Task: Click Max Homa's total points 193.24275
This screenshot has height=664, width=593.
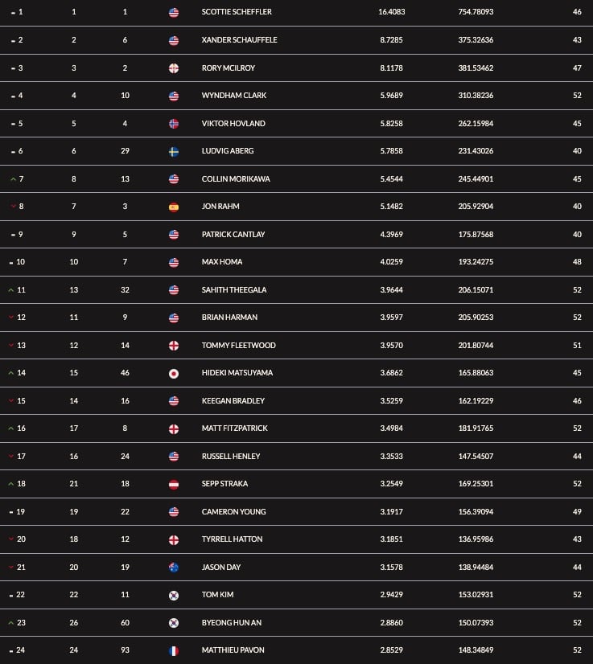Action: (x=476, y=262)
